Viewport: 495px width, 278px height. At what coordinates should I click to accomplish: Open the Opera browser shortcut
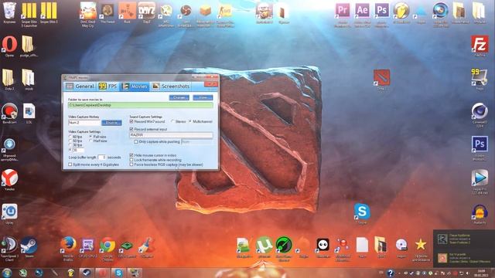pos(9,46)
